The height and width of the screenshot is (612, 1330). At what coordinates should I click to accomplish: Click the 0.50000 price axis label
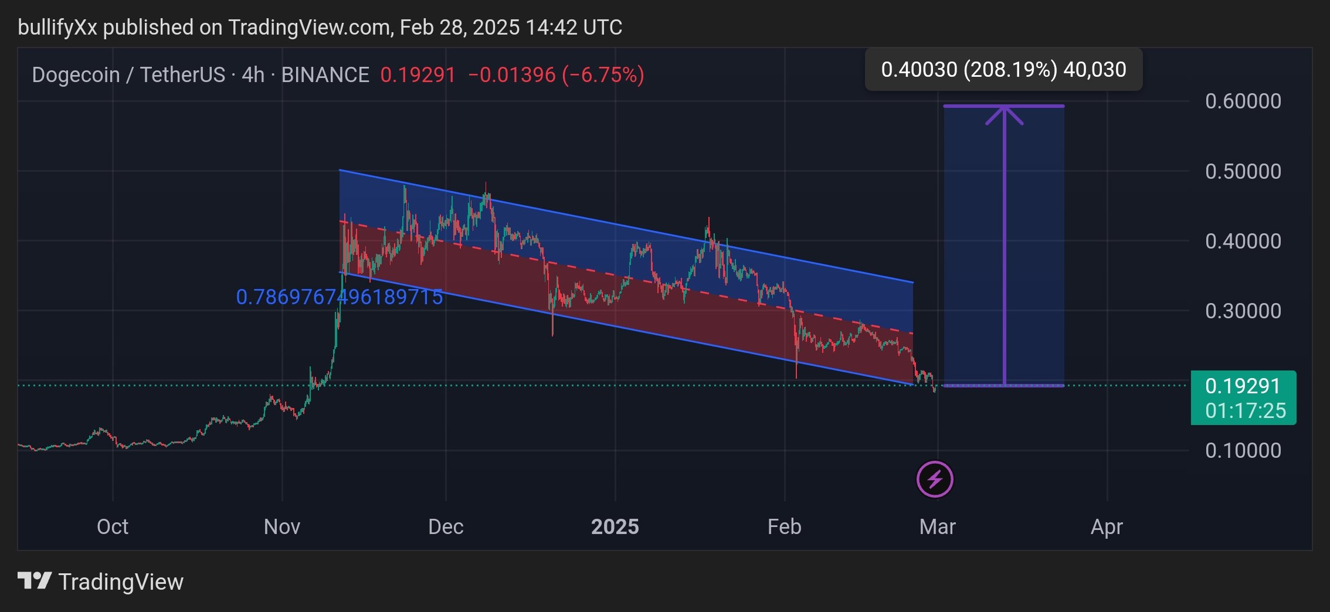coord(1243,171)
